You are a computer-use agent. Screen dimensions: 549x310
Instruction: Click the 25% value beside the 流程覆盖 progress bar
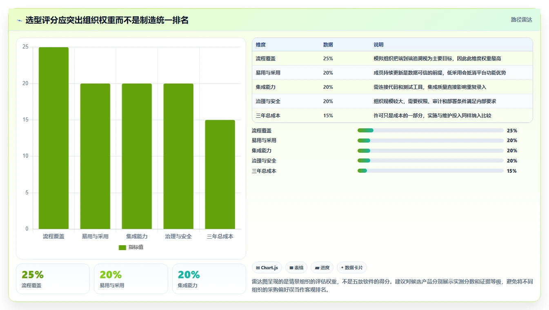(512, 131)
